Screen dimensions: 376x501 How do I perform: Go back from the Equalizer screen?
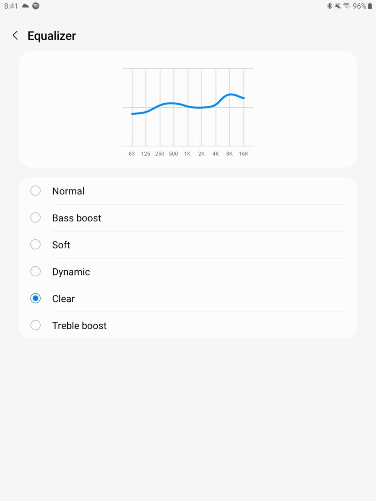(x=15, y=36)
